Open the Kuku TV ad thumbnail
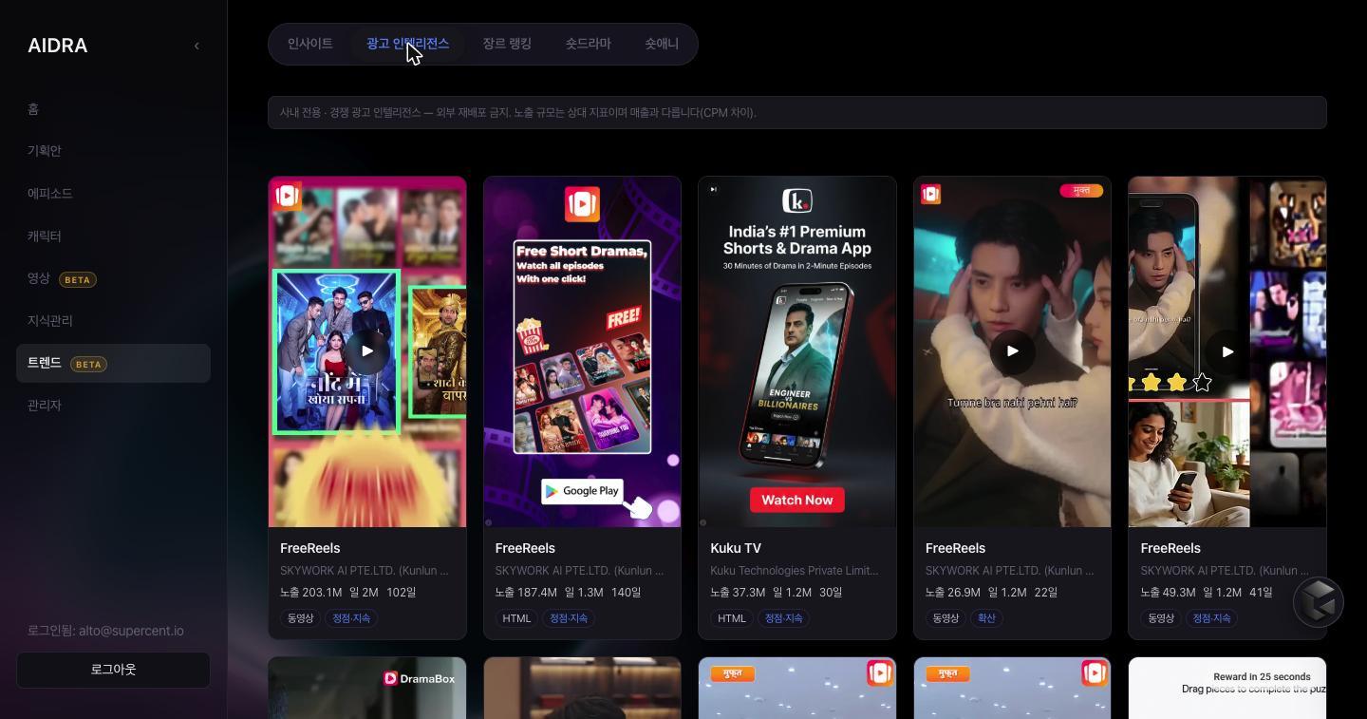 [797, 351]
